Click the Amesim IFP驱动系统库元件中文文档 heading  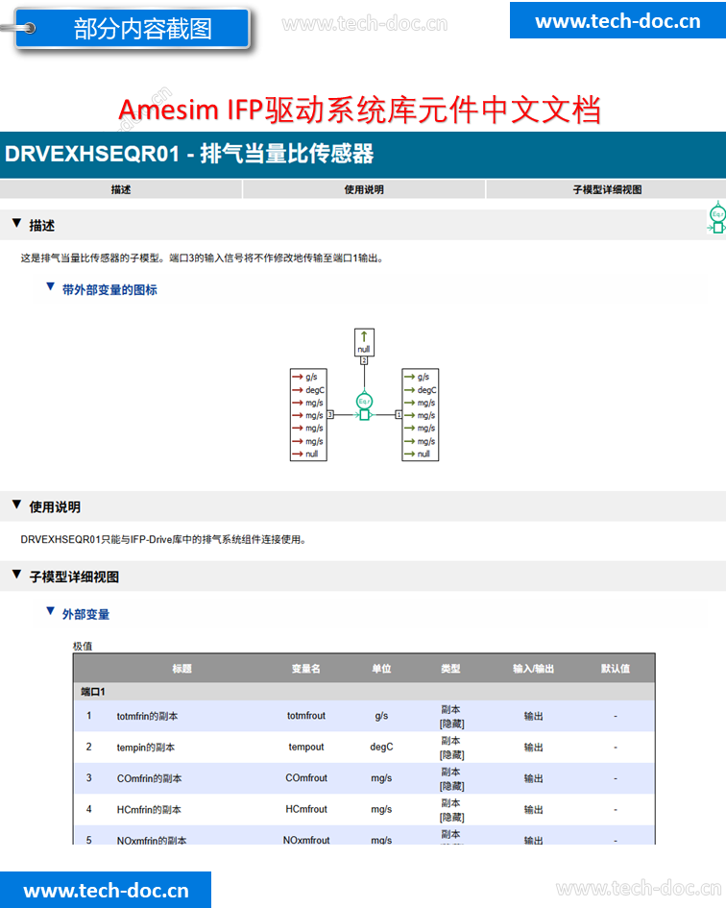coord(359,109)
